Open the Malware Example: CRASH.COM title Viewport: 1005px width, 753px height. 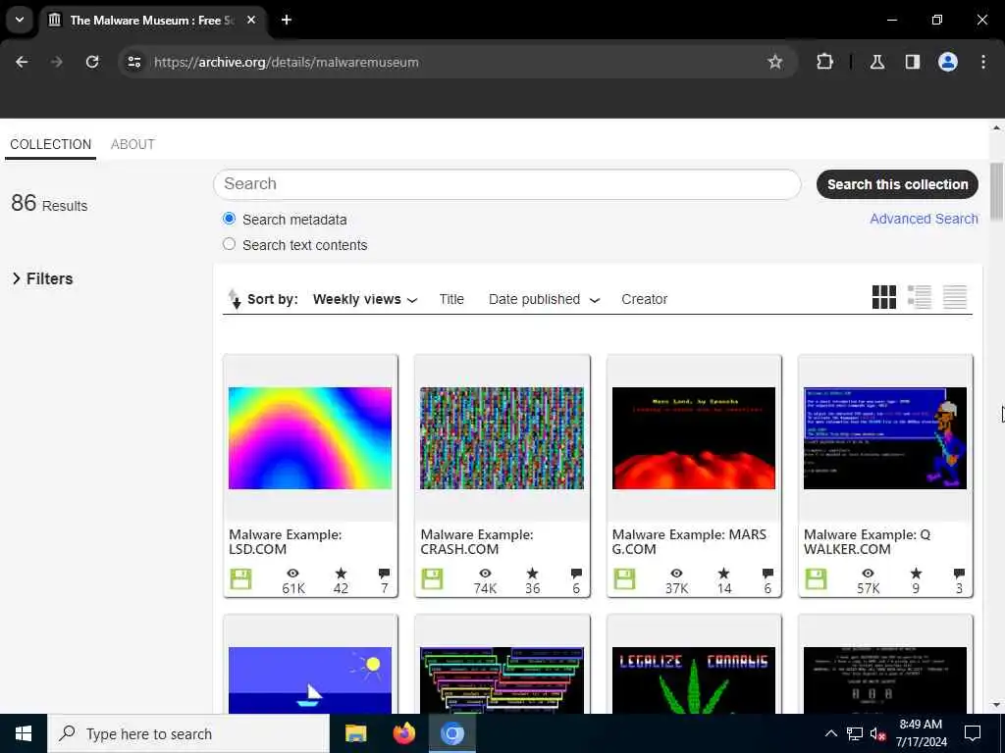click(x=477, y=541)
